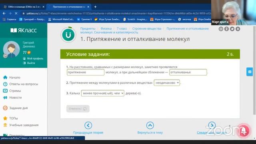Share via Twitter icon
256x144 pixels.
tap(232, 29)
